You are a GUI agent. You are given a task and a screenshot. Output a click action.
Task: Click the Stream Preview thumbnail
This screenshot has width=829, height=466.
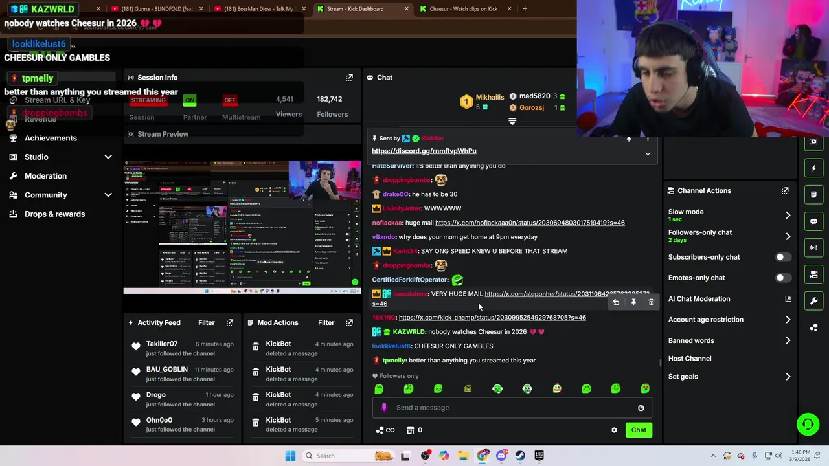tap(242, 227)
